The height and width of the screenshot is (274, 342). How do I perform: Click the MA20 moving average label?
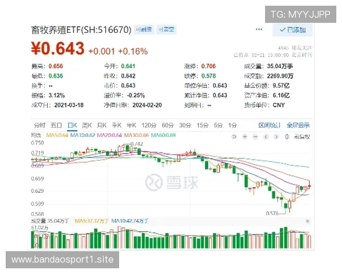click(109, 135)
